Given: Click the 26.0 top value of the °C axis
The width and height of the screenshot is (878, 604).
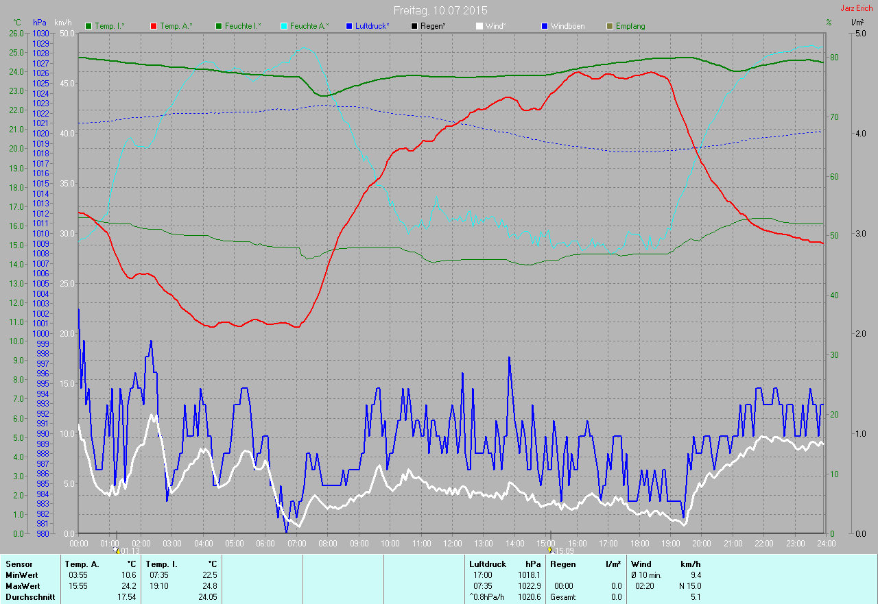Looking at the screenshot, I should [x=16, y=33].
